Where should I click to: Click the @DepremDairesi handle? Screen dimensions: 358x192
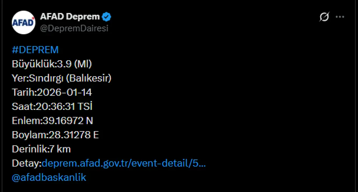tap(74, 28)
